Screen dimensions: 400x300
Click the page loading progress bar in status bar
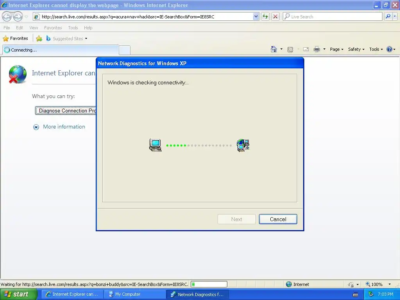tap(209, 284)
